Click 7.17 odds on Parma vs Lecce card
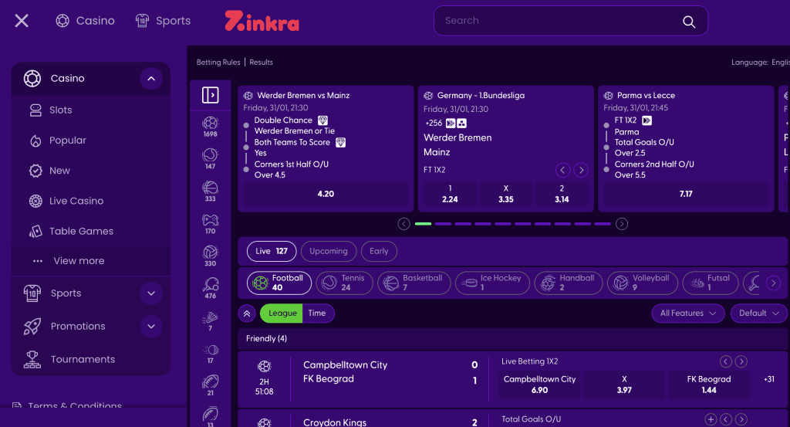Viewport: 790px width, 427px height. [686, 194]
